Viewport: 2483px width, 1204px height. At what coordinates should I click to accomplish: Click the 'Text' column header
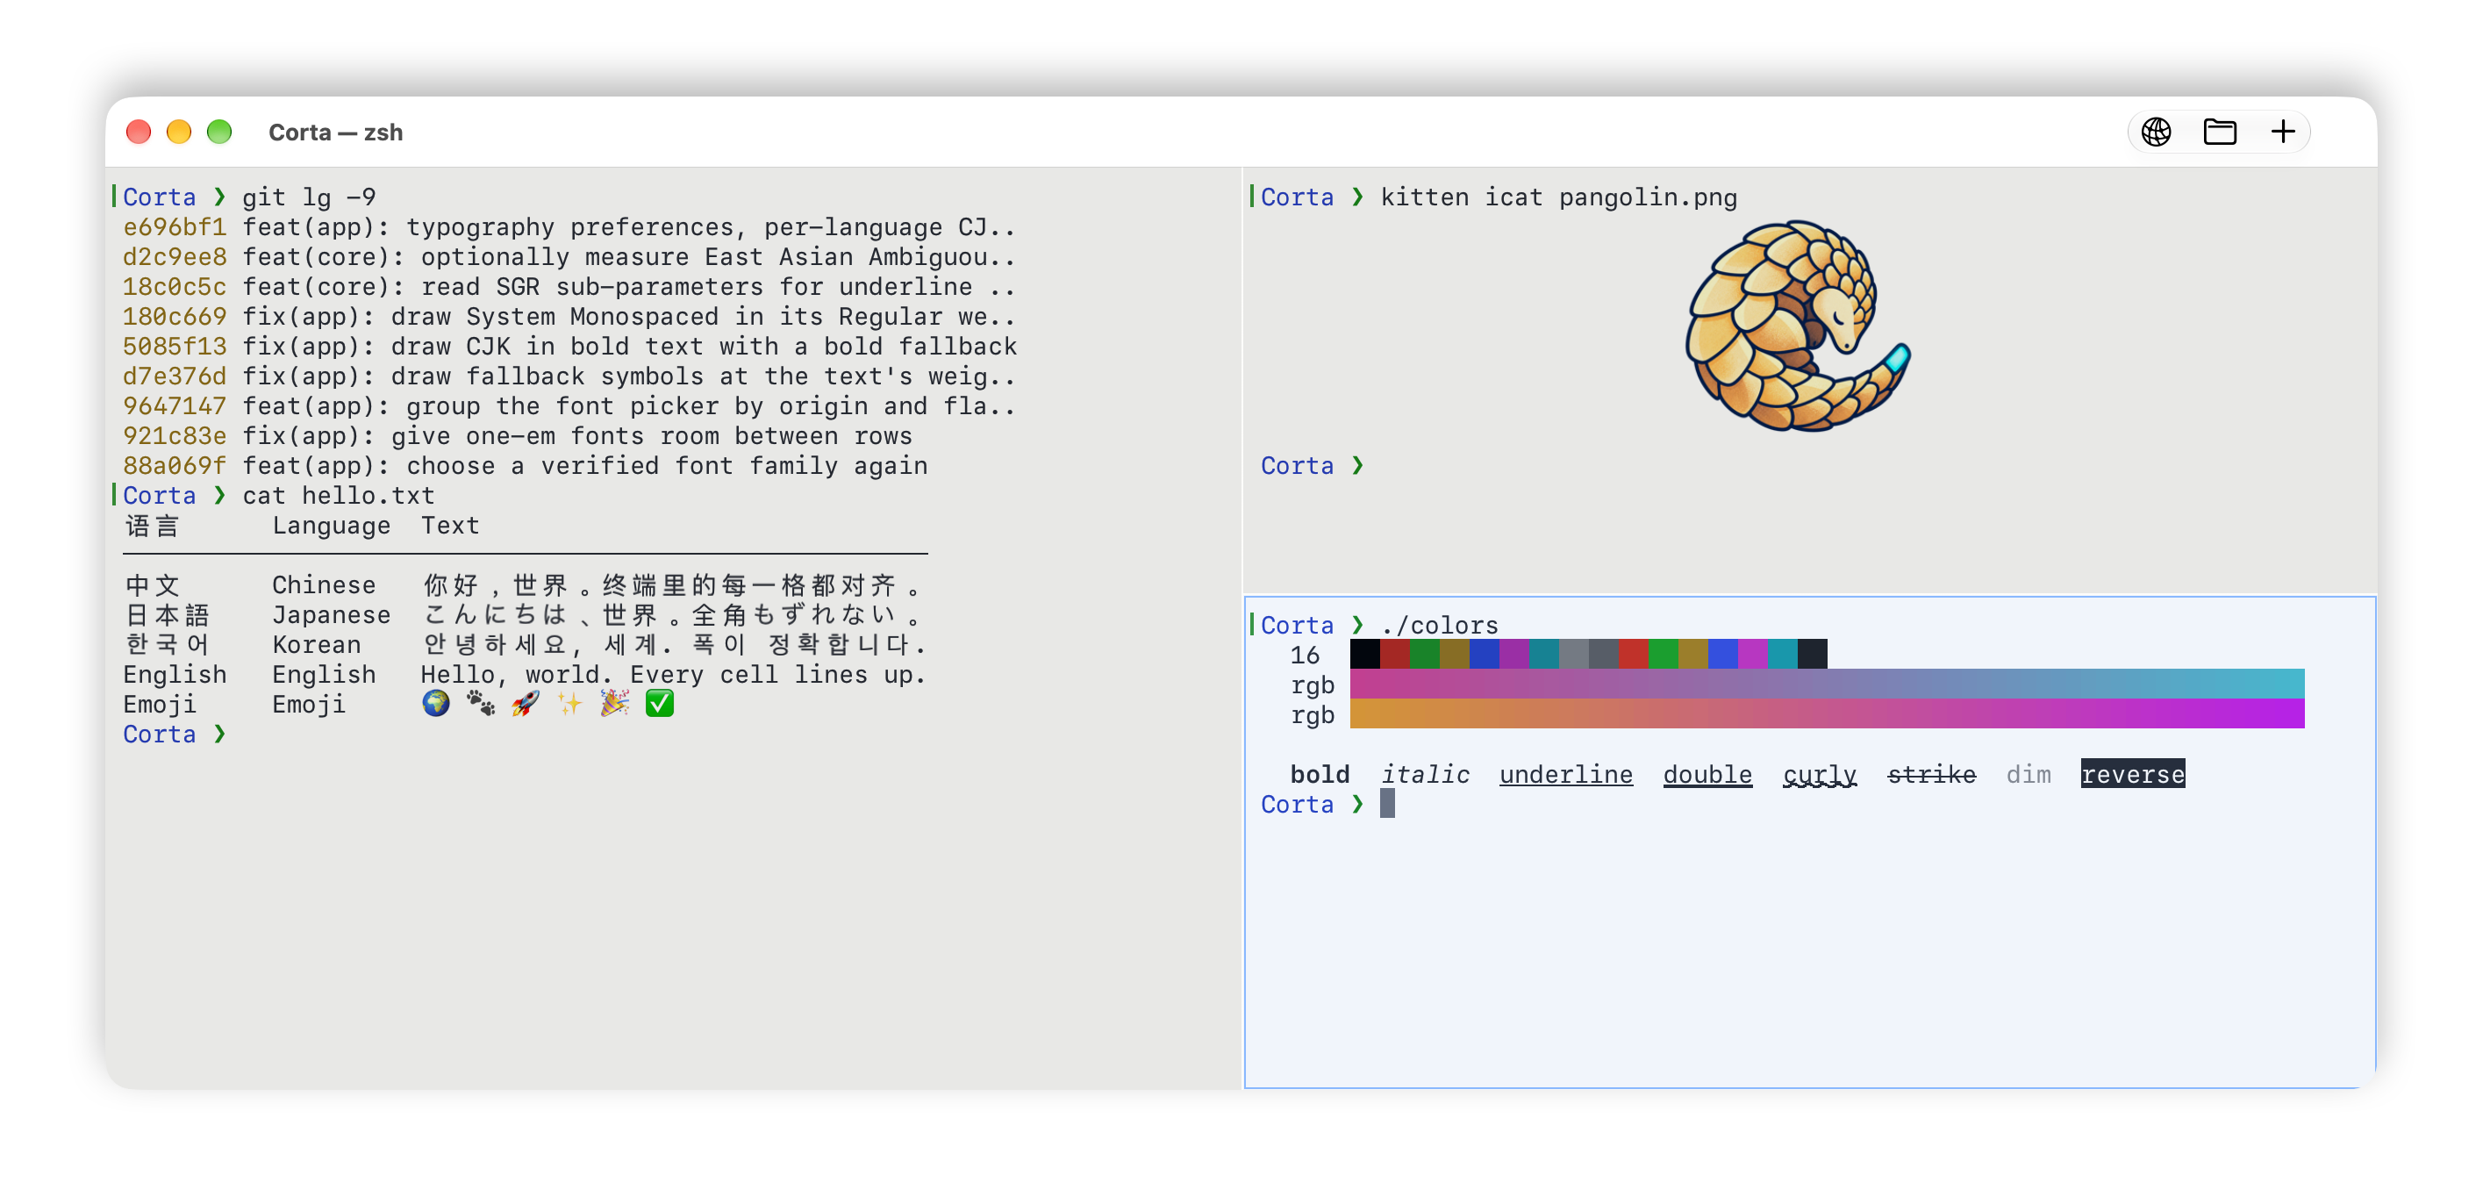pos(450,526)
